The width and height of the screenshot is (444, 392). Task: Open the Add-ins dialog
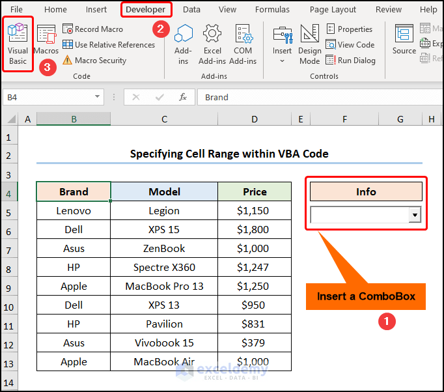coord(183,44)
